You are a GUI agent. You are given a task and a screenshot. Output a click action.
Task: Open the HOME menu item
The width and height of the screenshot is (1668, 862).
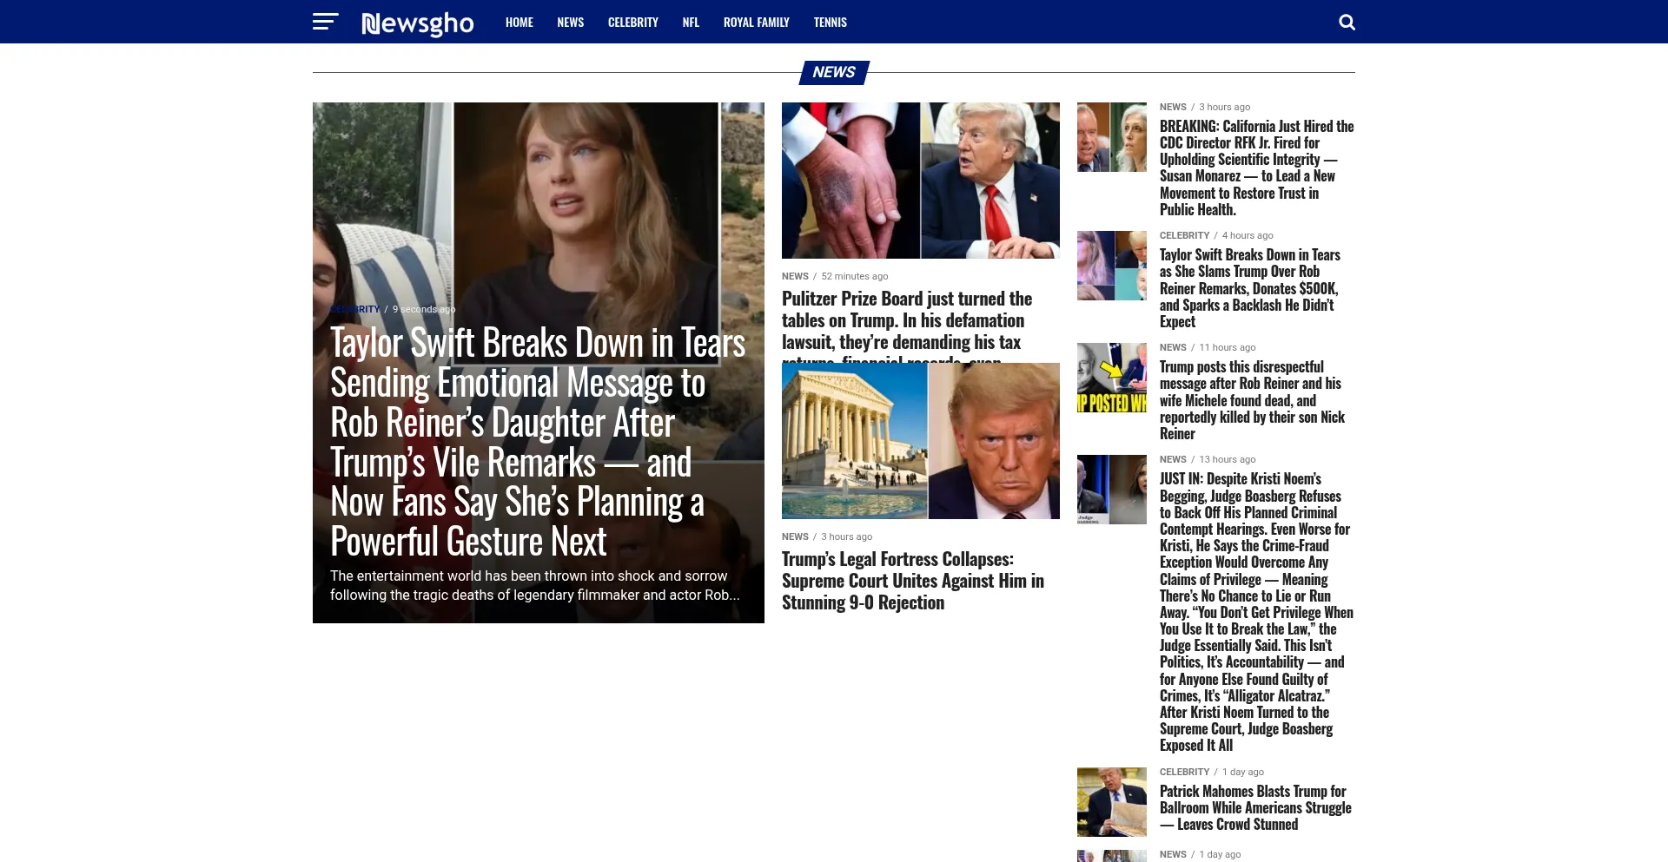[x=519, y=23]
